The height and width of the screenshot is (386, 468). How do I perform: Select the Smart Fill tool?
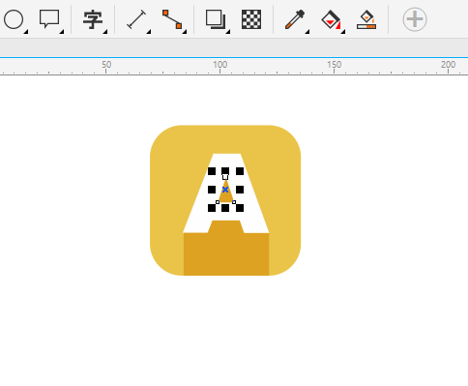pyautogui.click(x=366, y=19)
